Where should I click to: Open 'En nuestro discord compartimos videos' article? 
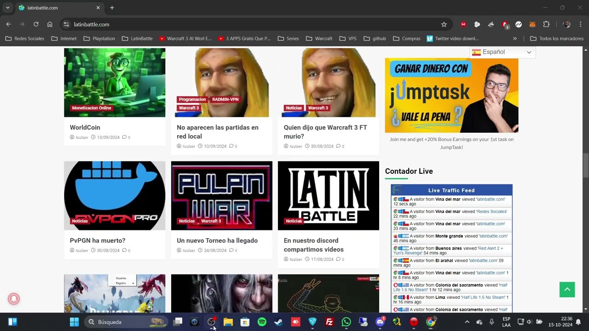pyautogui.click(x=314, y=245)
